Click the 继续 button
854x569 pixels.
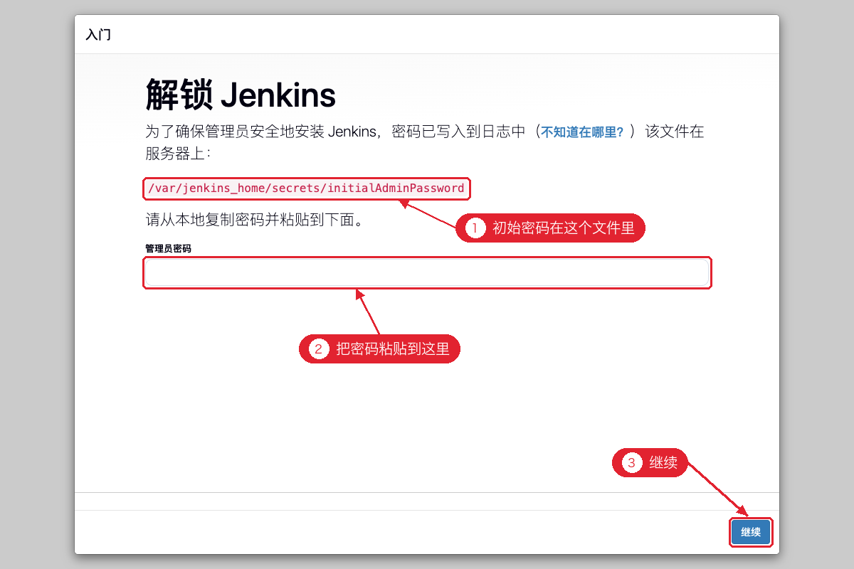(751, 532)
